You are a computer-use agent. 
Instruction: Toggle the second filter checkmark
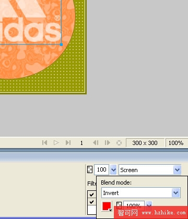(x=91, y=202)
